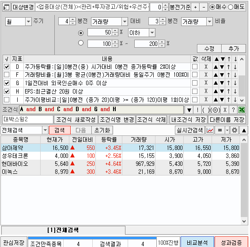250x247 pixels.
Task: Sort by 종목명 column header
Action: coord(21,140)
